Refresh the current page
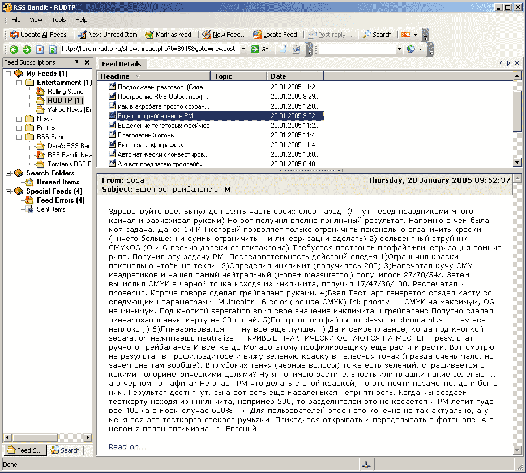The image size is (526, 473). coord(53,49)
